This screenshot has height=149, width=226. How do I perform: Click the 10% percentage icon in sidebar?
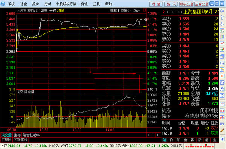pos(222,124)
